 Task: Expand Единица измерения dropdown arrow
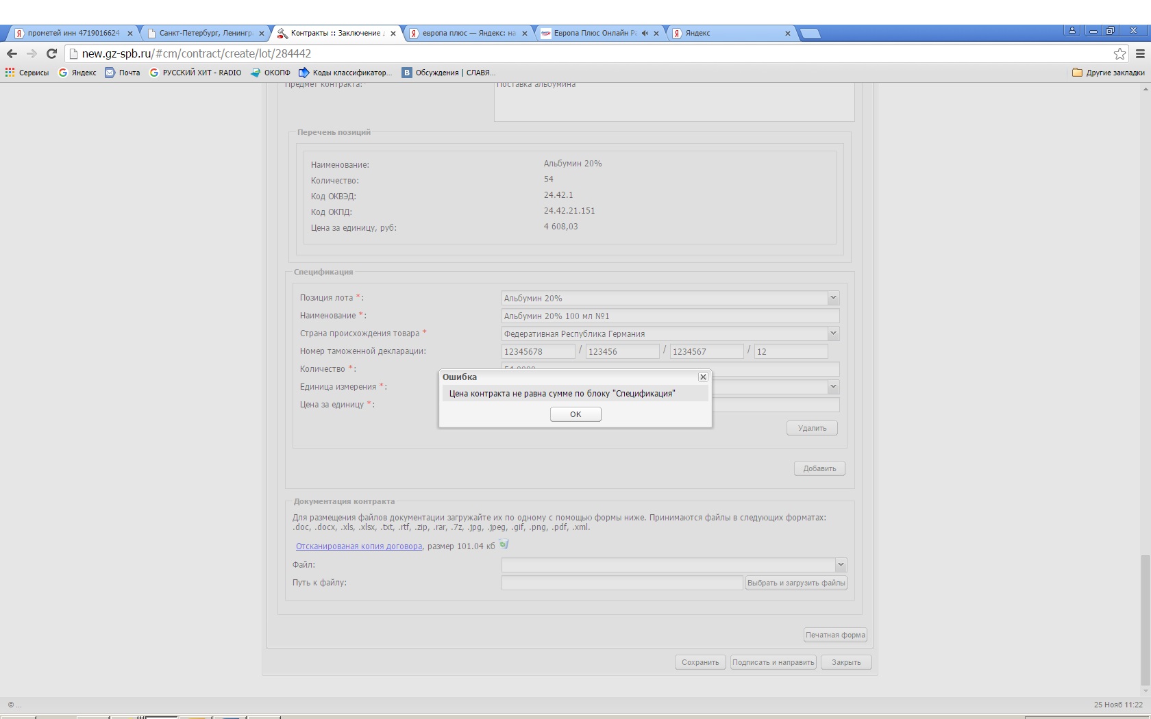(x=833, y=387)
